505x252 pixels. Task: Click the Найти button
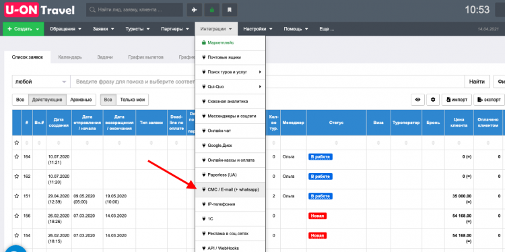coord(477,82)
